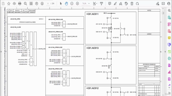Click the "OPENING IS ALWAYS ALLOWED" text
Viewport: 172px width, 96px height.
(x=27, y=22)
